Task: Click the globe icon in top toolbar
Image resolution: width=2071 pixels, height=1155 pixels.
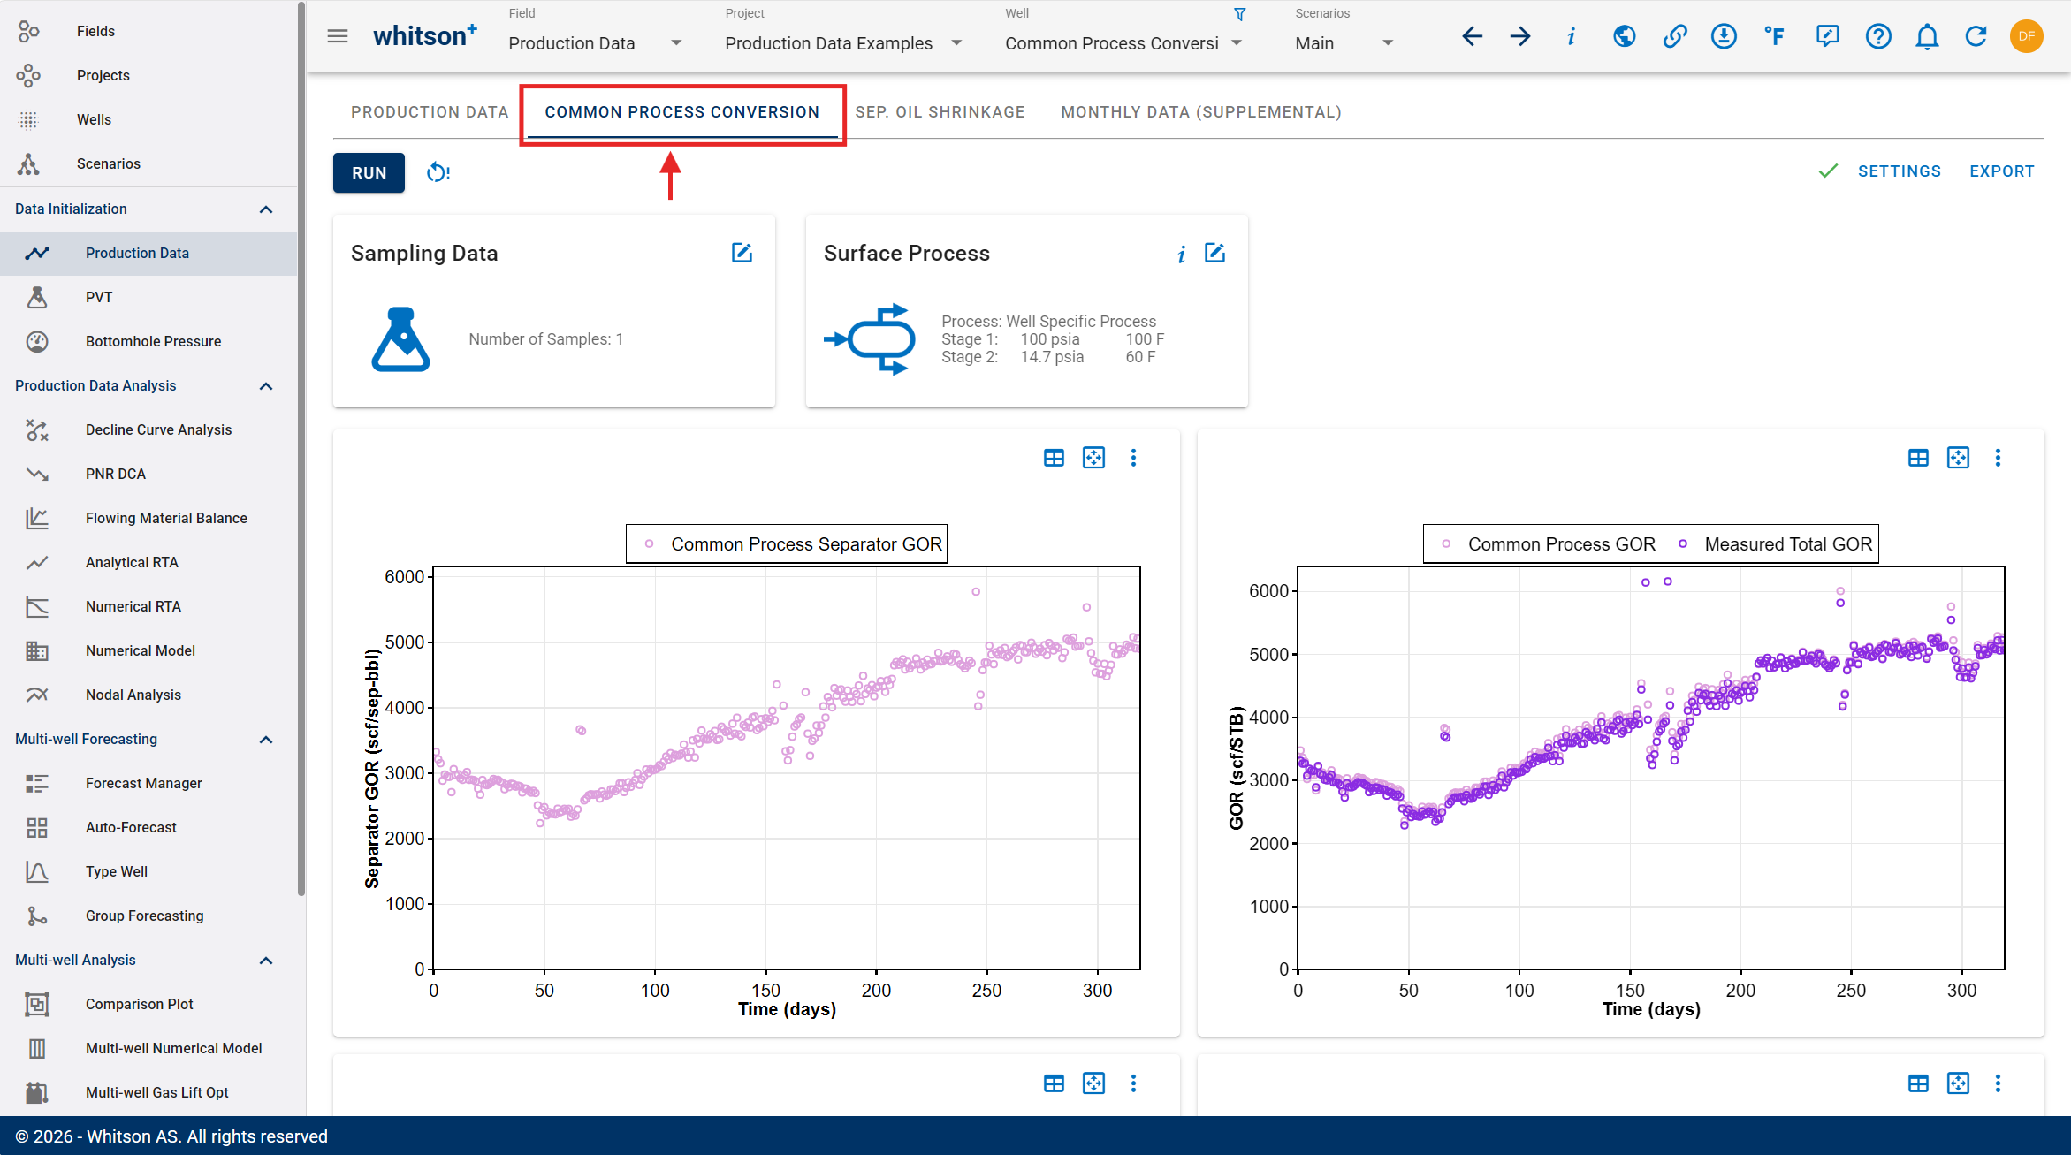Action: (1624, 36)
